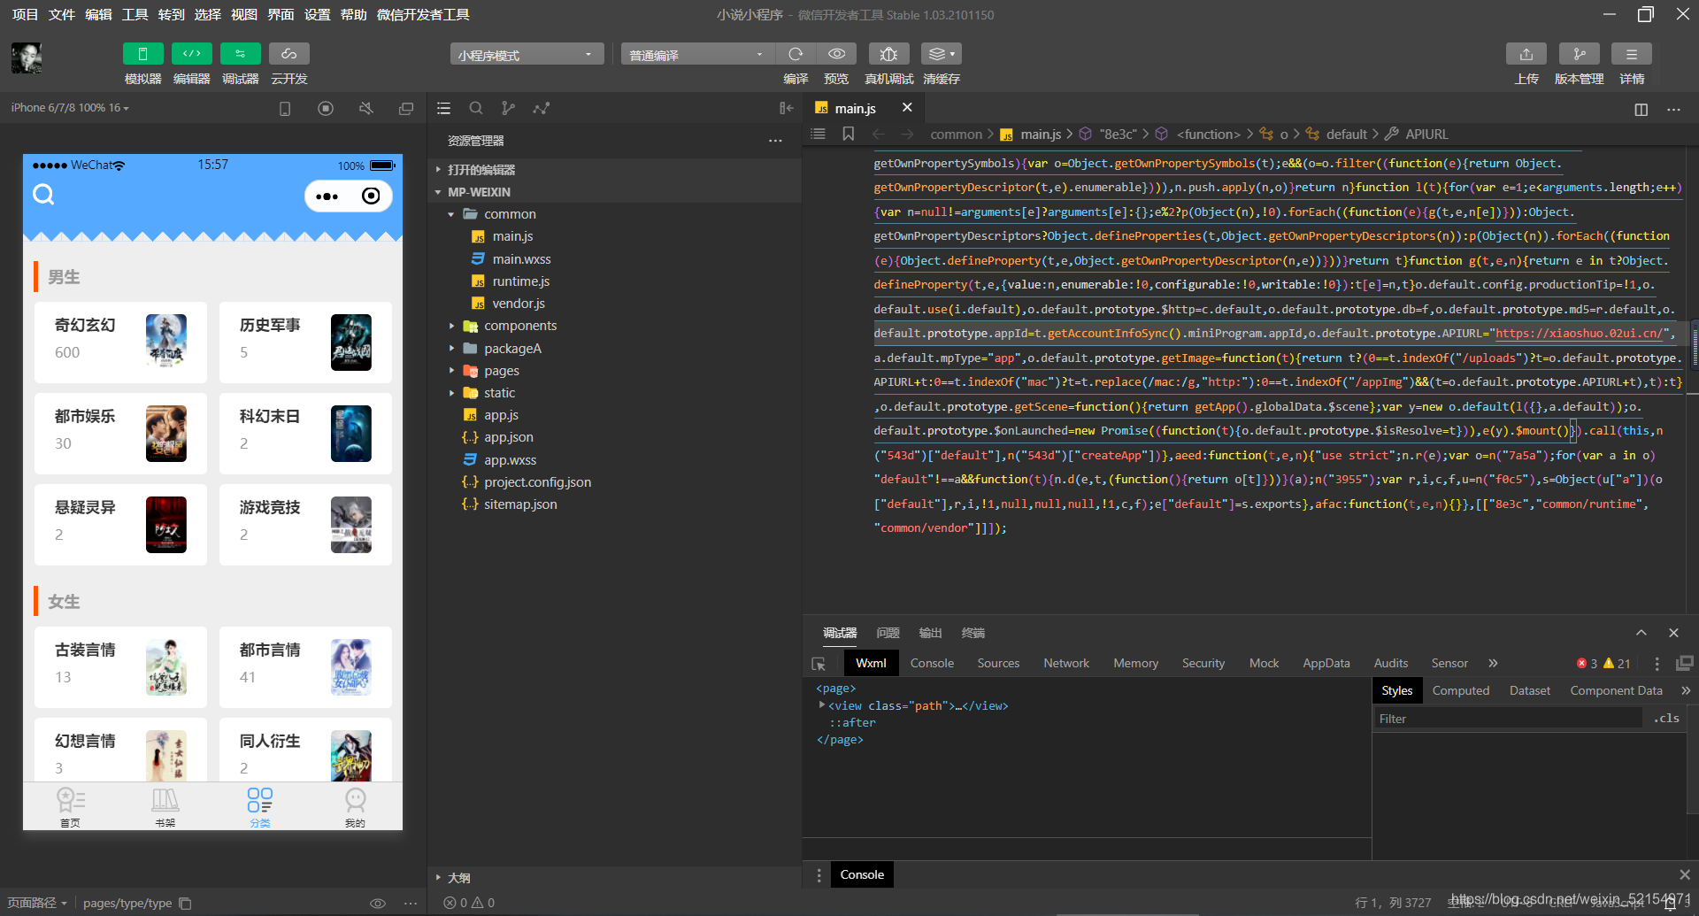Image resolution: width=1699 pixels, height=916 pixels.
Task: Click the detach simulator window icon
Action: [406, 109]
